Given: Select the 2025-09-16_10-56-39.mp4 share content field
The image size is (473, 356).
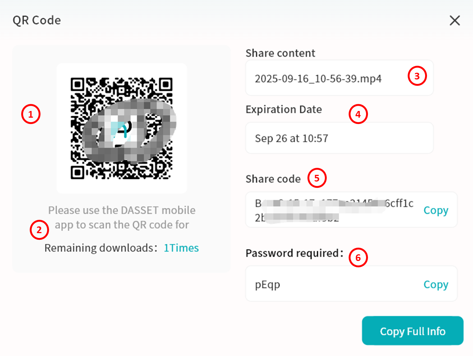Looking at the screenshot, I should pyautogui.click(x=318, y=79).
